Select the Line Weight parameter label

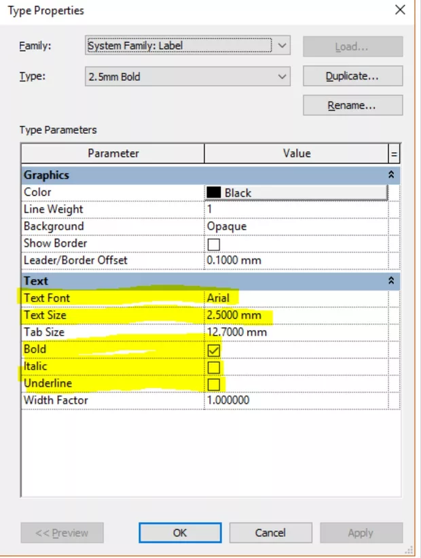[53, 210]
